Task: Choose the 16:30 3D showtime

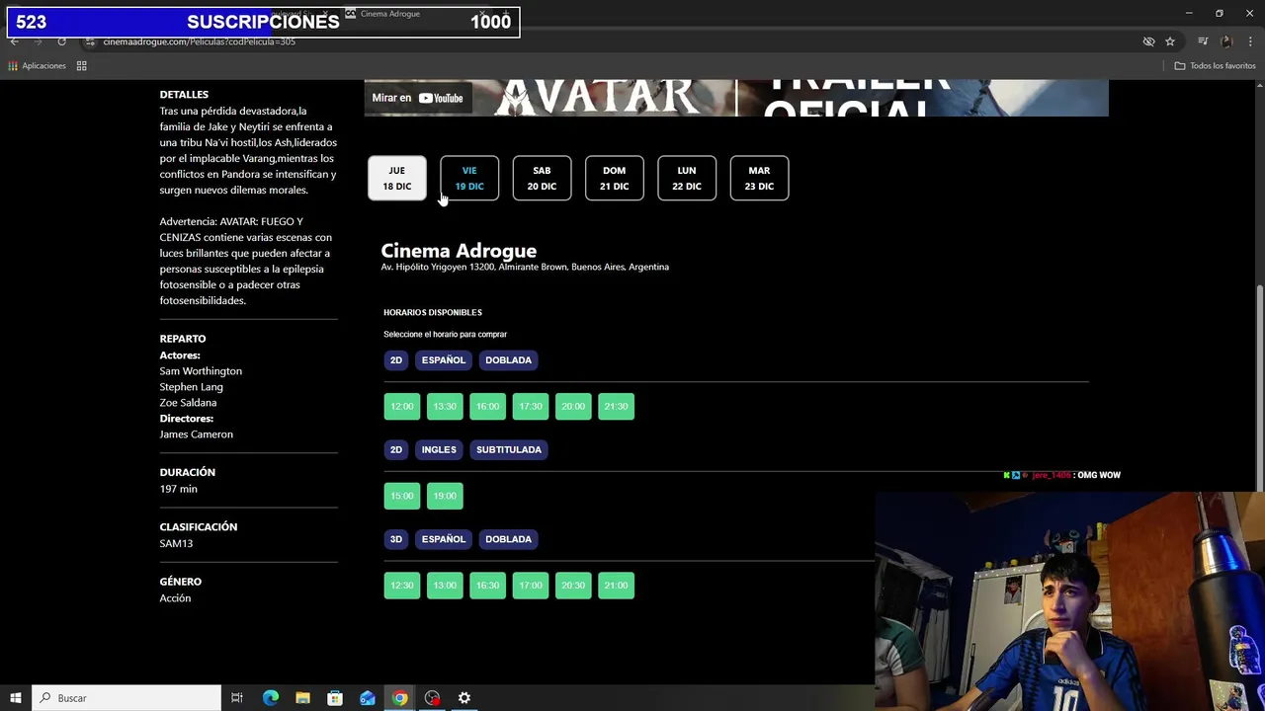Action: point(487,586)
